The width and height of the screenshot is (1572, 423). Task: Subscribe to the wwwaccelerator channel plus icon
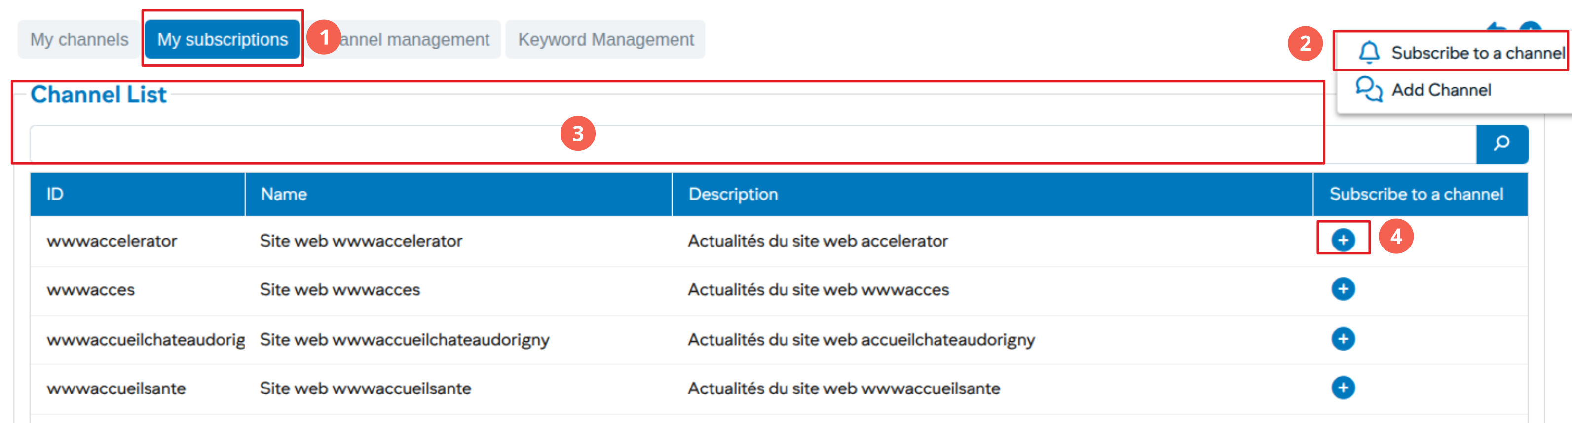(1343, 240)
